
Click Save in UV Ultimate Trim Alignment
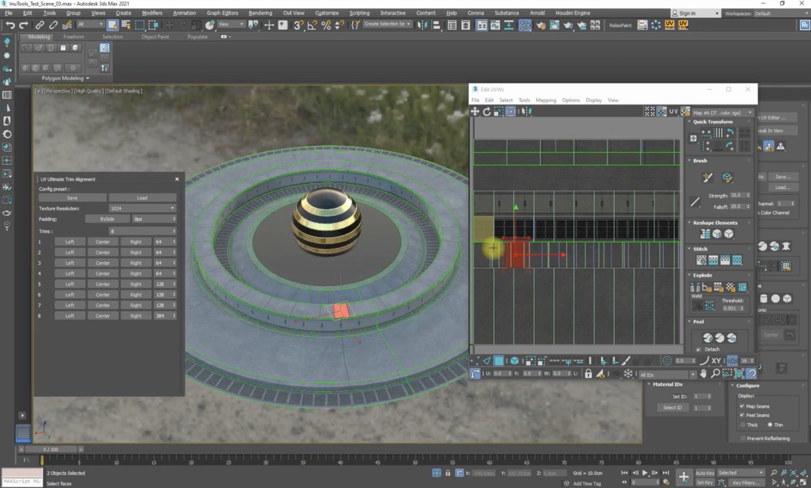click(x=72, y=198)
